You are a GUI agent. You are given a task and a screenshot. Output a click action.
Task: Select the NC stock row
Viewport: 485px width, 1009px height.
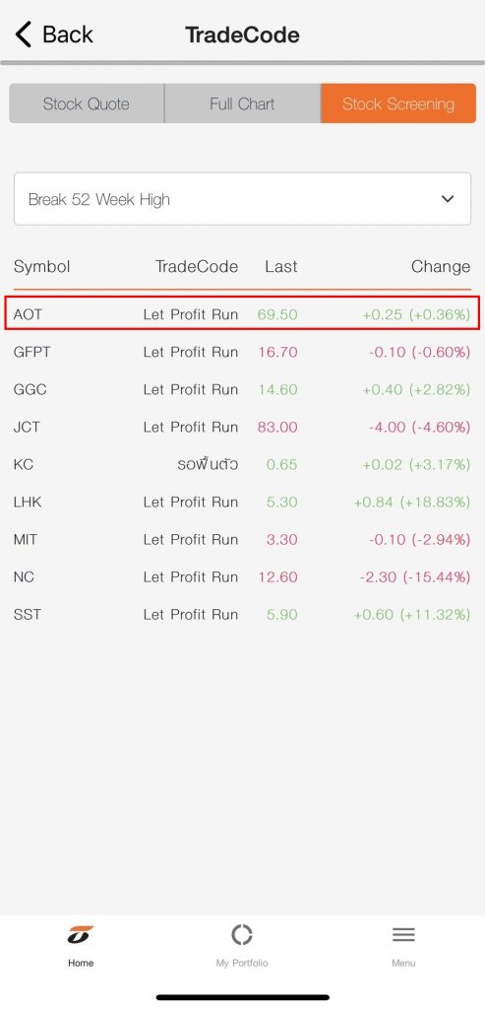tap(242, 576)
